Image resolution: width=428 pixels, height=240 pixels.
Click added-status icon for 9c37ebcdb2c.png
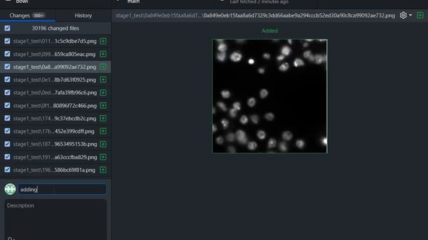click(x=103, y=118)
